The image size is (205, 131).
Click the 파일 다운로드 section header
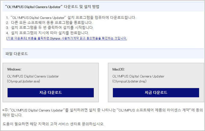[17, 53]
